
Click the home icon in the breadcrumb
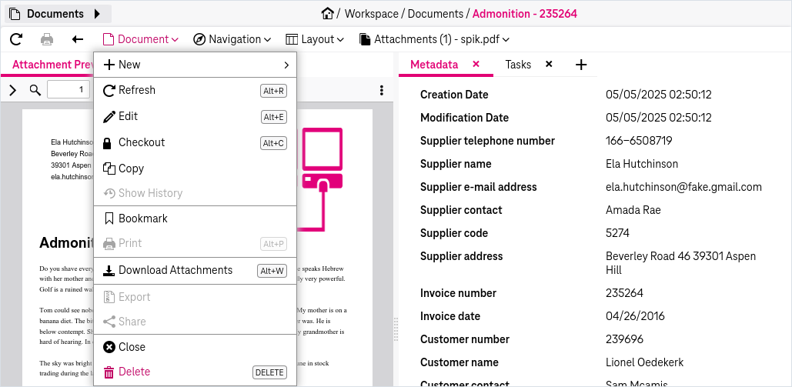(327, 14)
